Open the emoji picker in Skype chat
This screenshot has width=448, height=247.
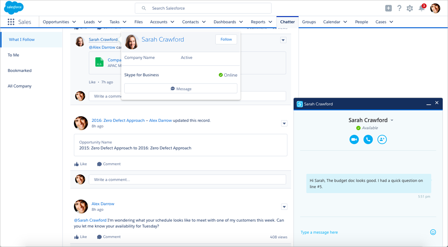pos(433,232)
